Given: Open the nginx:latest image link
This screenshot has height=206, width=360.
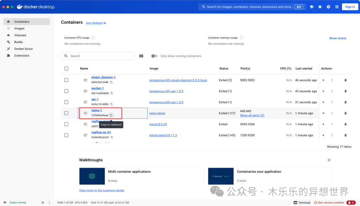Looking at the screenshot, I should pyautogui.click(x=157, y=113).
